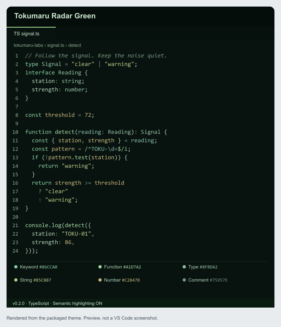Click the detect breadcrumb segment

pyautogui.click(x=75, y=45)
